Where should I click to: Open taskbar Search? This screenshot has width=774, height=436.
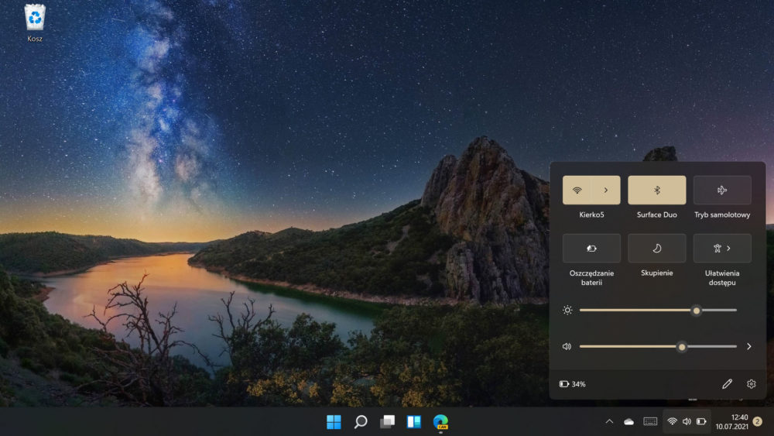point(361,422)
